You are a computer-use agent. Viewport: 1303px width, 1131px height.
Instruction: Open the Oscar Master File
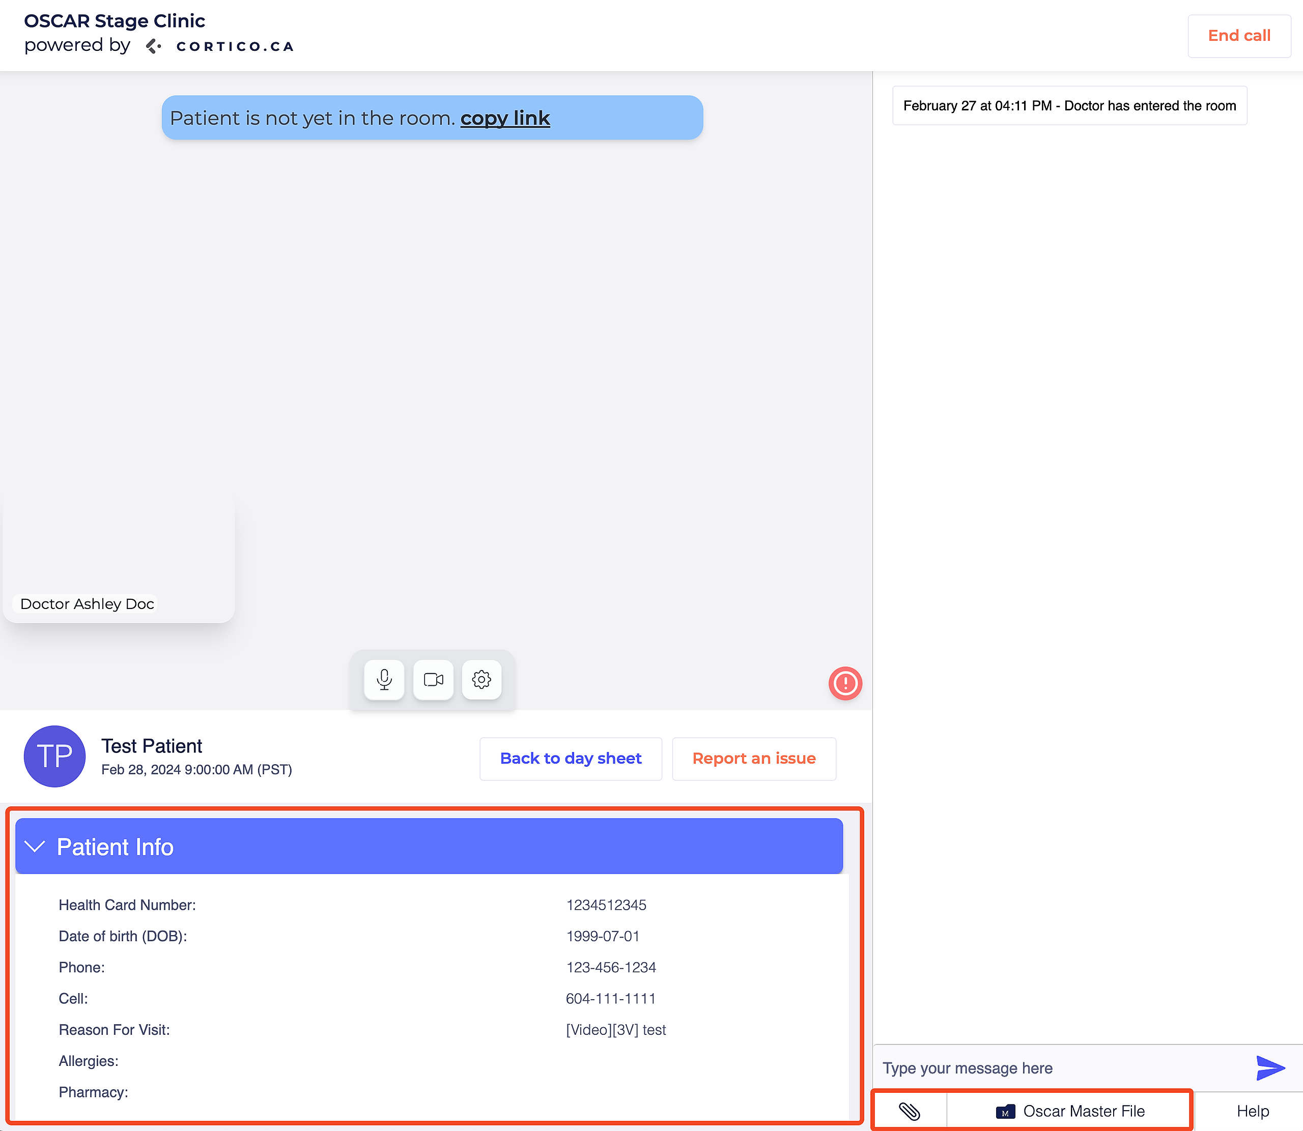(x=1071, y=1111)
